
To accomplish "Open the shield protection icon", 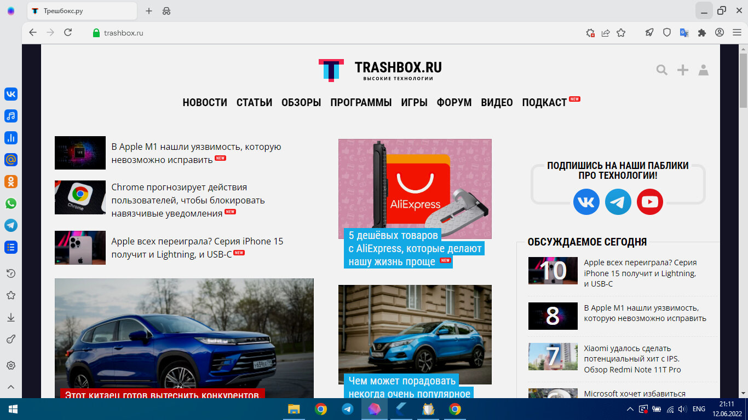I will (x=667, y=33).
